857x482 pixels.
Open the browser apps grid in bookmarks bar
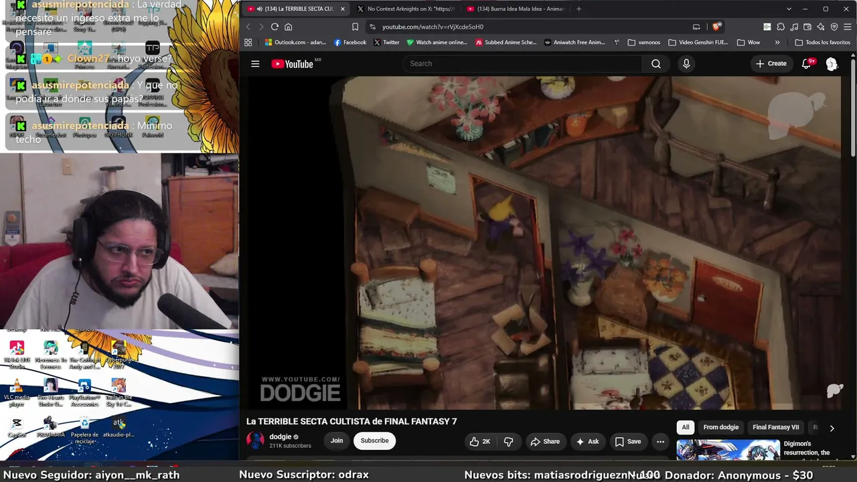click(x=248, y=42)
